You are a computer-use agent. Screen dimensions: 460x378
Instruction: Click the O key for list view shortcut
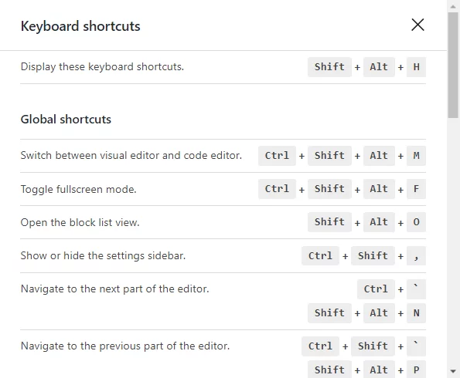416,222
